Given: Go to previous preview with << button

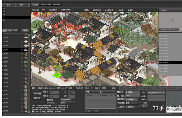Looking at the screenshot, I should (x=164, y=30).
